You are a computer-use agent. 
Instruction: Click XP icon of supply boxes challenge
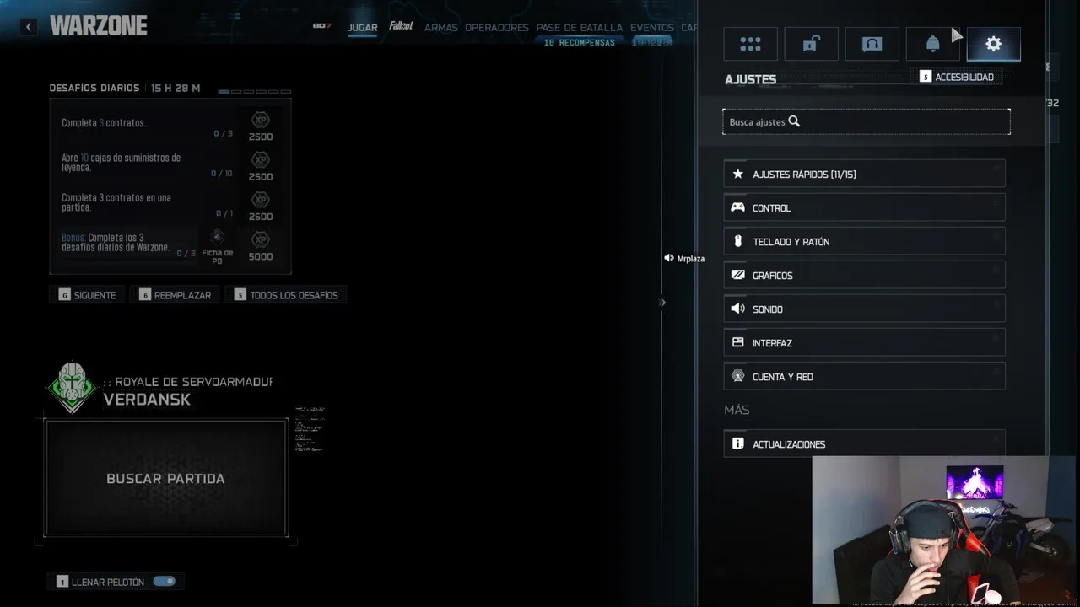tap(261, 159)
